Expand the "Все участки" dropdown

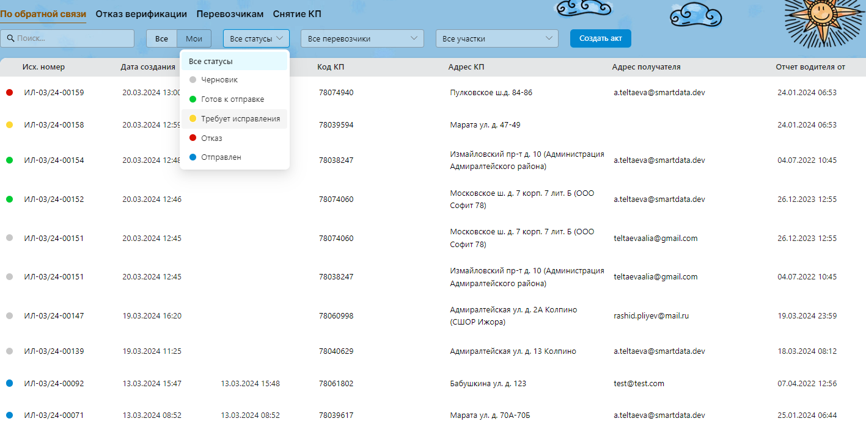[x=496, y=38]
